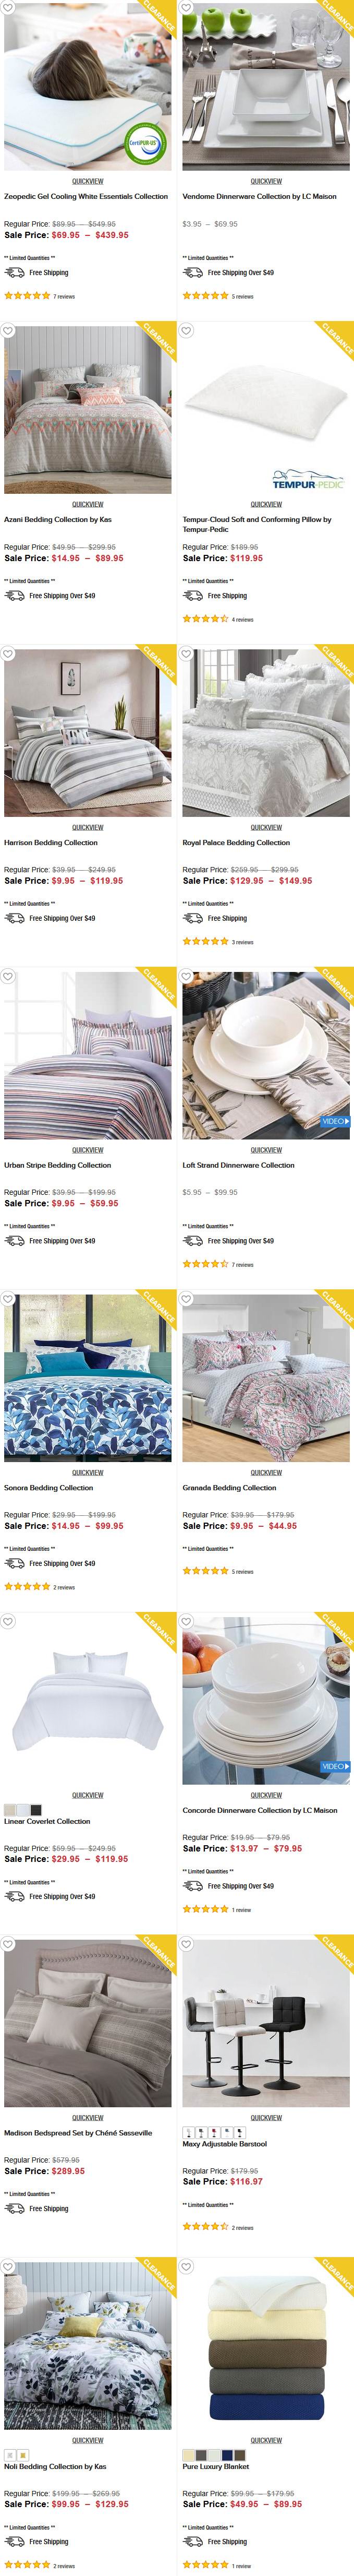This screenshot has width=354, height=2576.
Task: Click heart icon on Granada Bedding Collection
Action: pos(186,1299)
